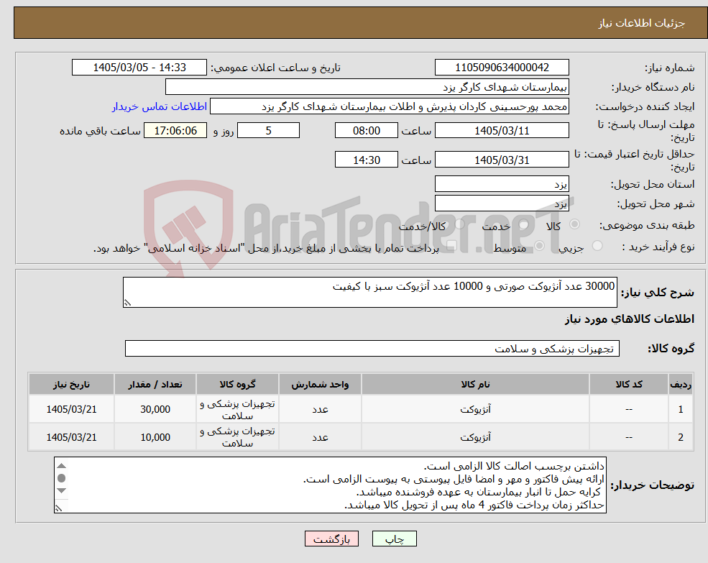Click the goods group cell in row 1
Screen dimensions: 708x563
(x=237, y=409)
